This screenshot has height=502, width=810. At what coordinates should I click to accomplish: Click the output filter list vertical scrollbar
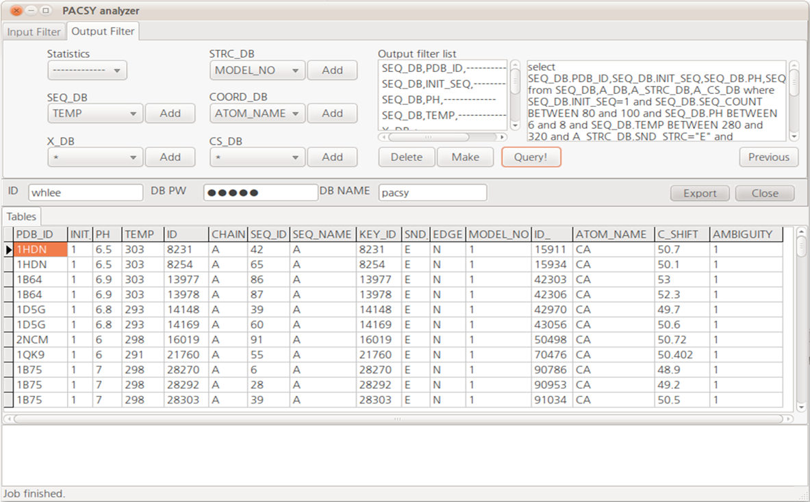pos(515,95)
